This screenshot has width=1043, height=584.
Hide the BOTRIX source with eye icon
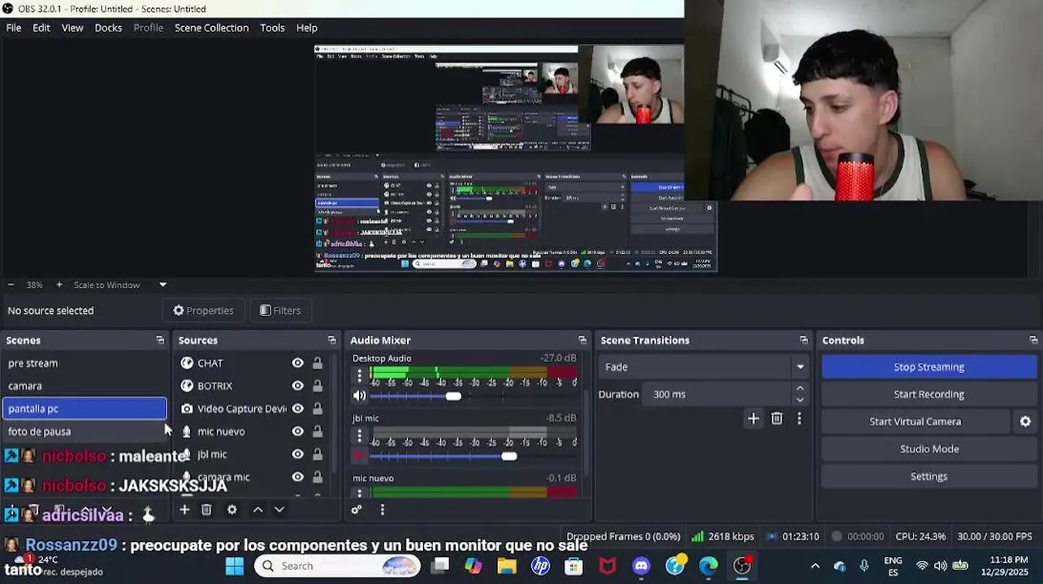tap(297, 385)
